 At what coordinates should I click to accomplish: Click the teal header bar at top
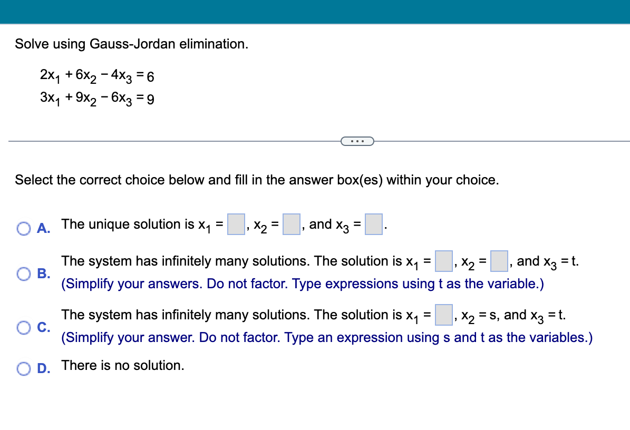tap(315, 12)
